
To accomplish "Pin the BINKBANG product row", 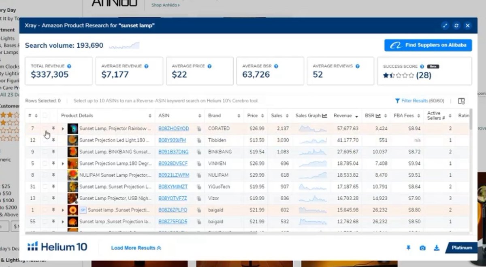I will pos(53,152).
